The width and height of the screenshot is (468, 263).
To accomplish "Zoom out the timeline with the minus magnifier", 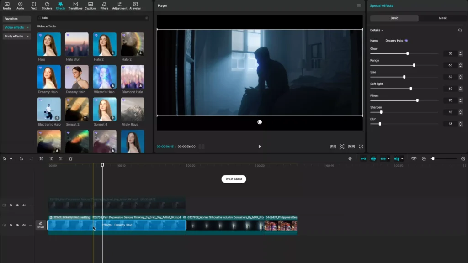I will pos(424,158).
